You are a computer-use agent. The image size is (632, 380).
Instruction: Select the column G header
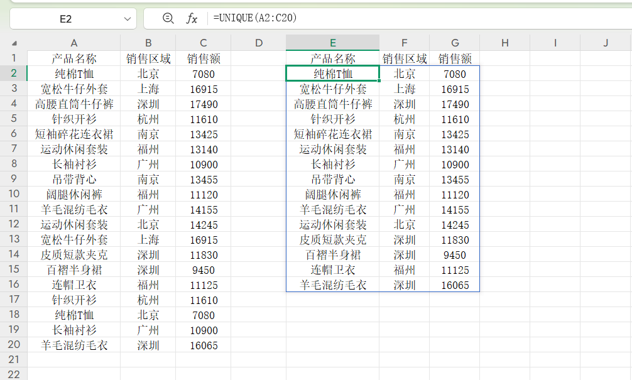(454, 43)
